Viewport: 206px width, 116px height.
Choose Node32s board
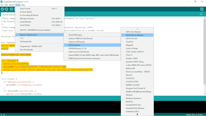click(x=137, y=102)
